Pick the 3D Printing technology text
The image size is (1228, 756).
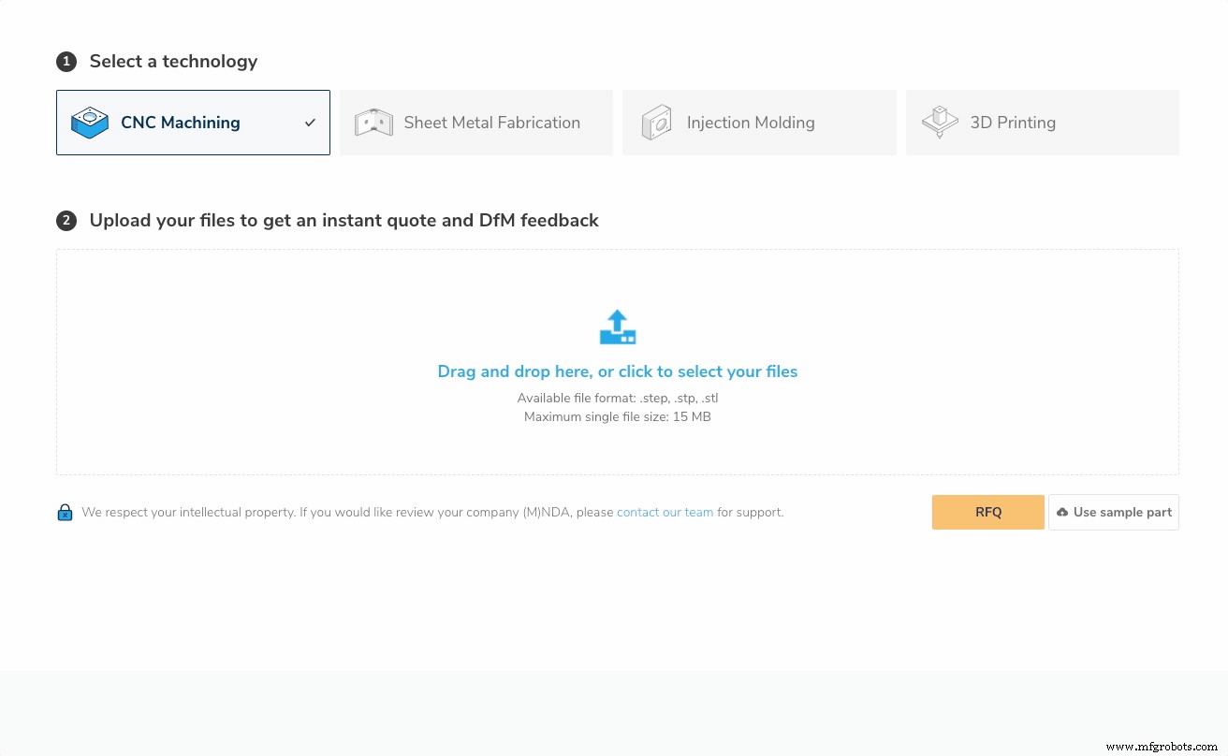coord(1012,123)
